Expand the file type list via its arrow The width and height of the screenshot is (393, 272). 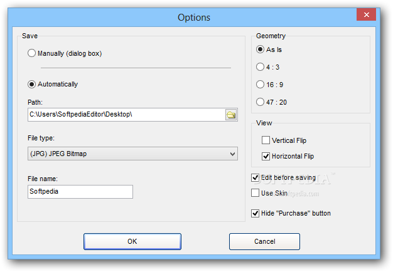[232, 154]
